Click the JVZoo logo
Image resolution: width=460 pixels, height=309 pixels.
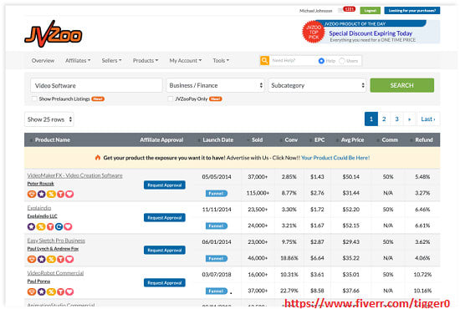tap(53, 34)
